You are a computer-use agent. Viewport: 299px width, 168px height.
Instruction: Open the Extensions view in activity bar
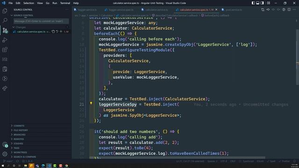coord(5,50)
